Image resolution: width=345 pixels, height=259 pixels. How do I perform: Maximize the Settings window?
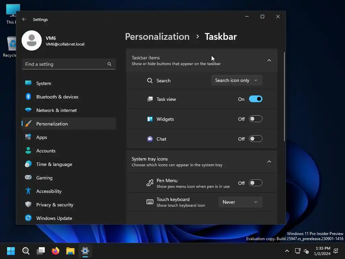tap(262, 17)
